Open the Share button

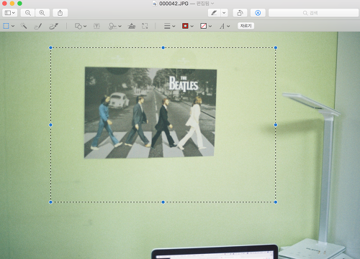[60, 13]
